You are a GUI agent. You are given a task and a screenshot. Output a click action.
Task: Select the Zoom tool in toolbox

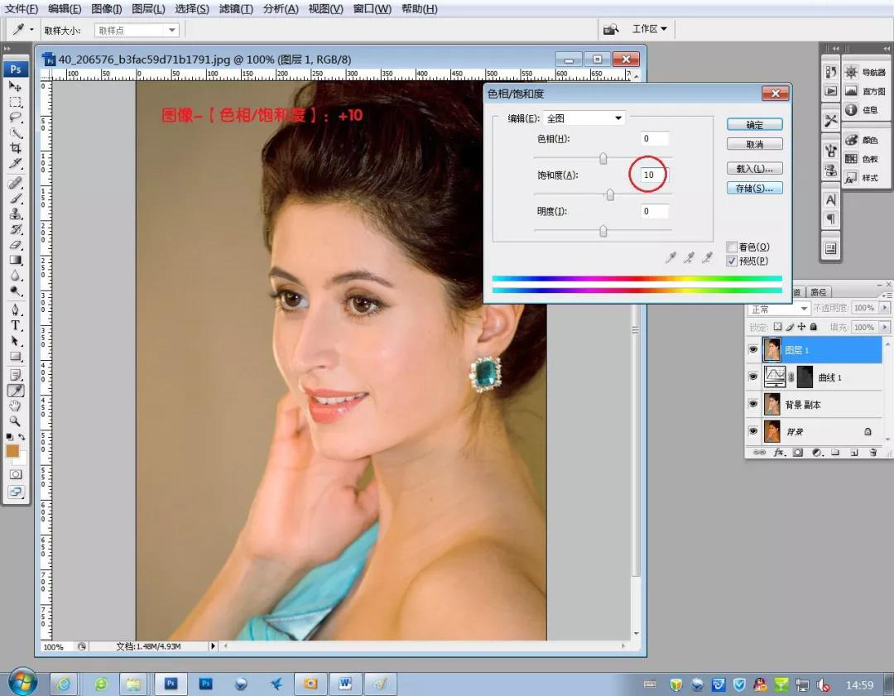click(16, 421)
